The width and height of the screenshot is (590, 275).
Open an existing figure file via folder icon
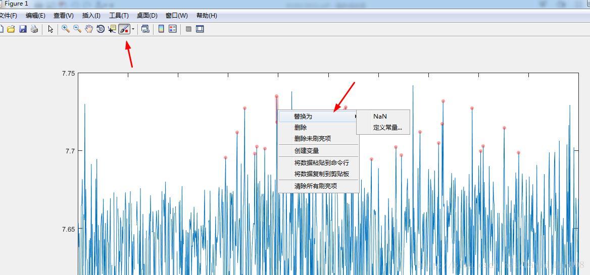click(x=11, y=29)
